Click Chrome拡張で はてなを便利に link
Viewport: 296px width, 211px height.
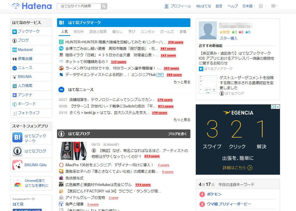[37, 183]
